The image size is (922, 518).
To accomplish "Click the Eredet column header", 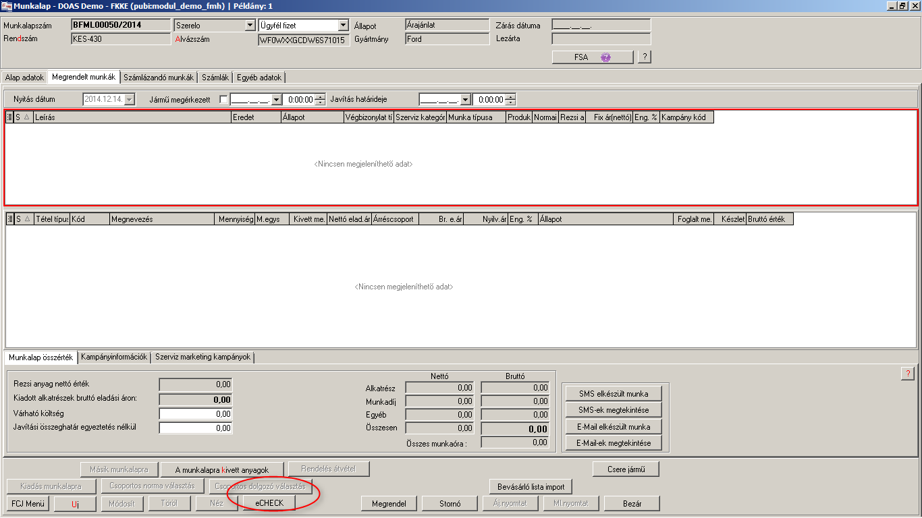I will [256, 117].
